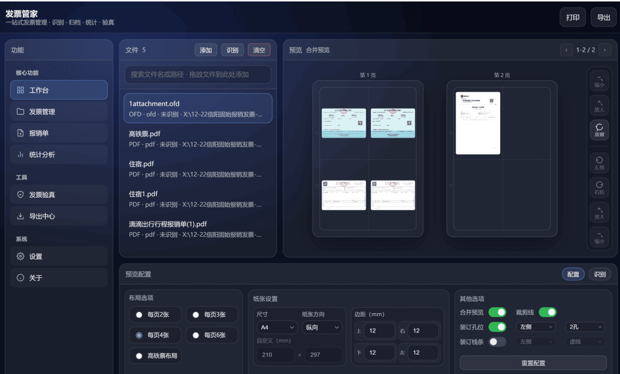Rotate preview left with 左转 icon

point(599,163)
